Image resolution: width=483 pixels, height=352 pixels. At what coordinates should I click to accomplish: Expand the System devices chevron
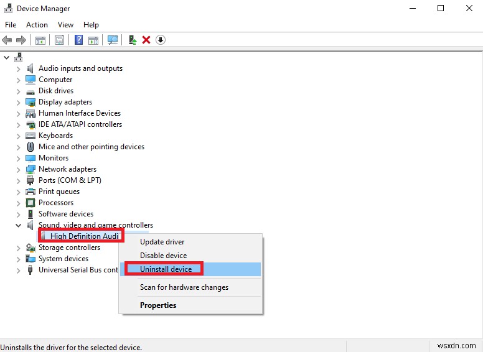point(19,259)
